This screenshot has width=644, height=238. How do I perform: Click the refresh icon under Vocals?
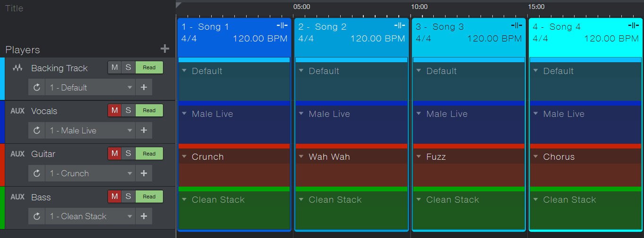(37, 131)
